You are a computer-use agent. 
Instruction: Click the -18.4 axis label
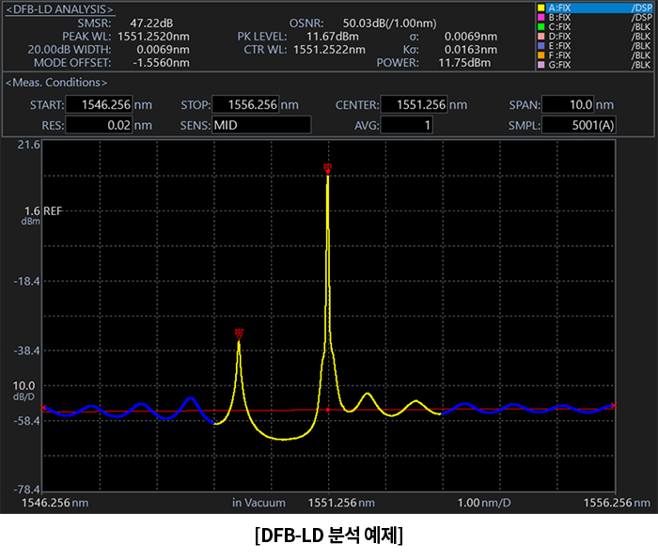27,281
